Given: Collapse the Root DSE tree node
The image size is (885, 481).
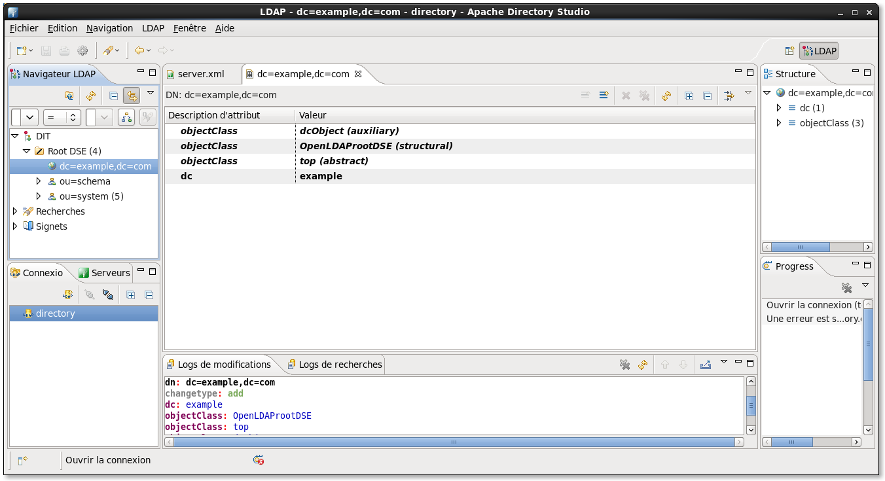Looking at the screenshot, I should [x=26, y=151].
